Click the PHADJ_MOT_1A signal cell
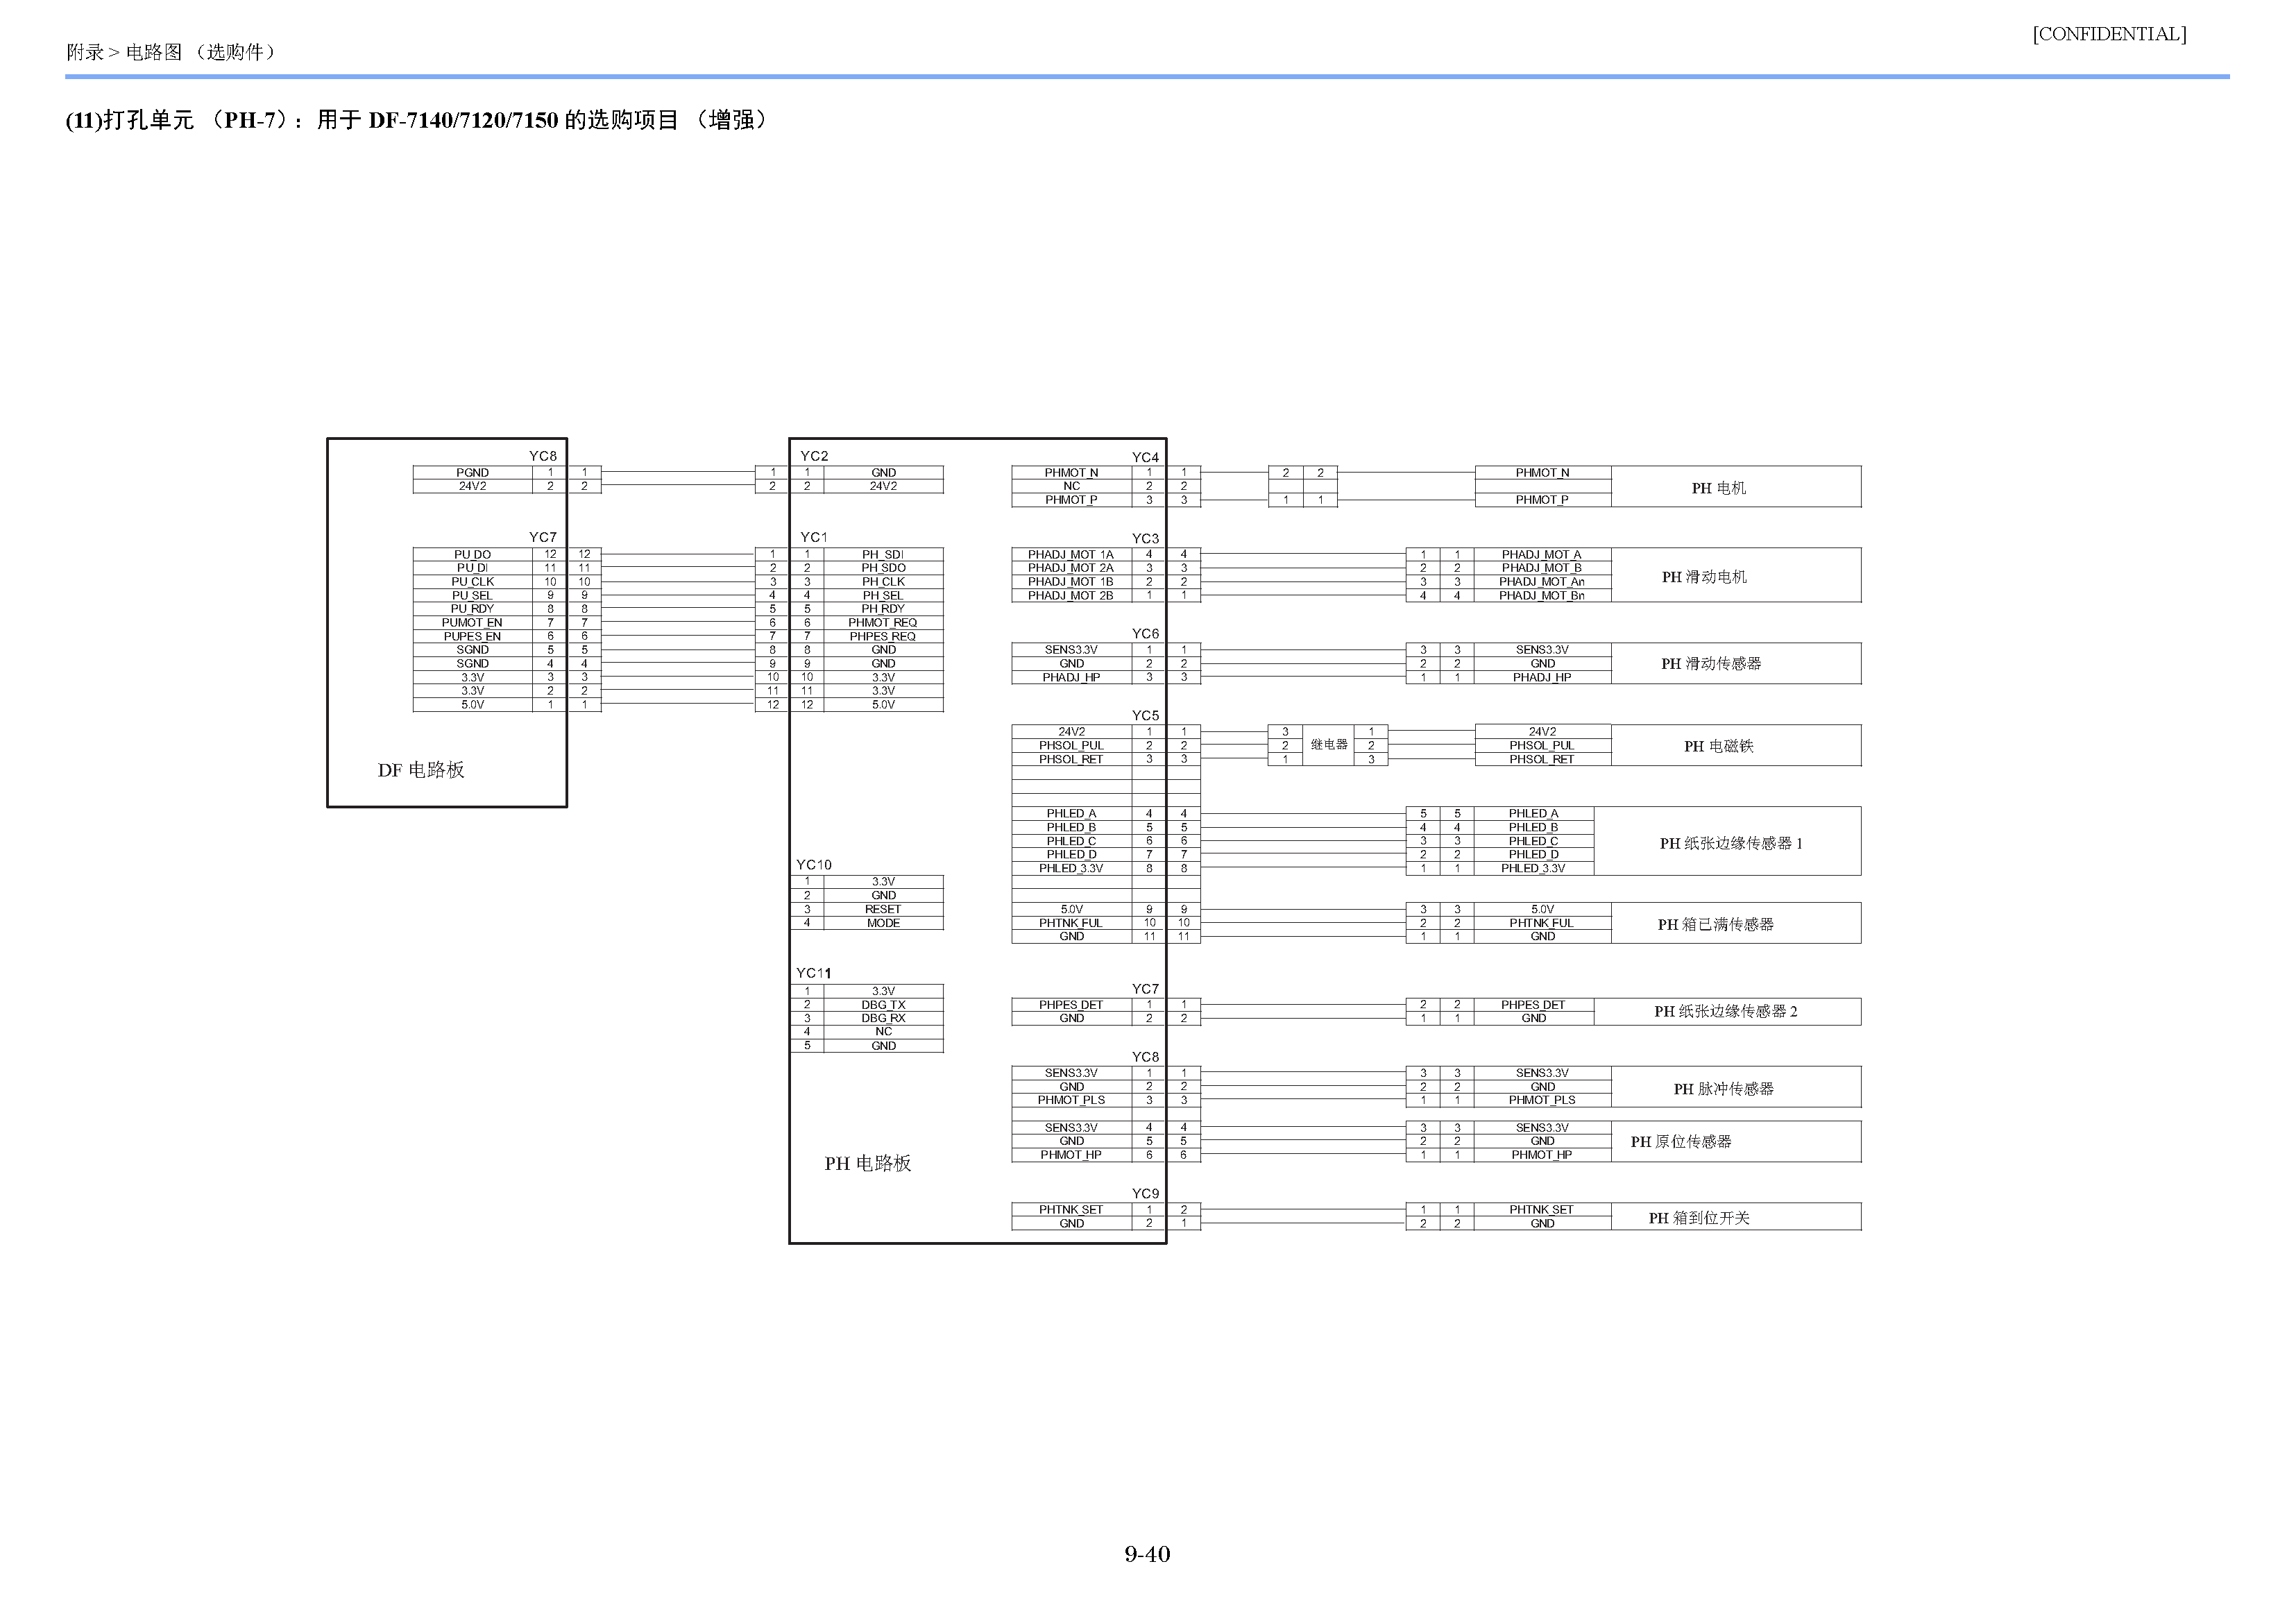Viewport: 2296px width, 1623px height. pos(1071,554)
